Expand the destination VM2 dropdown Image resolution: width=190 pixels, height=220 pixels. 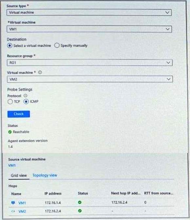tap(90, 79)
